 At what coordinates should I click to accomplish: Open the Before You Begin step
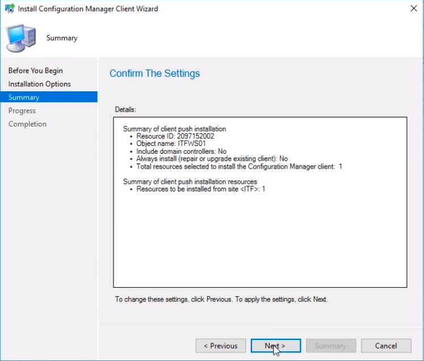pyautogui.click(x=35, y=70)
